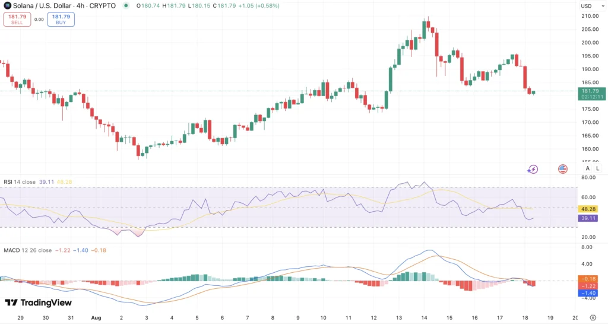
Task: Click the 18 date on the time axis
Action: 525,318
